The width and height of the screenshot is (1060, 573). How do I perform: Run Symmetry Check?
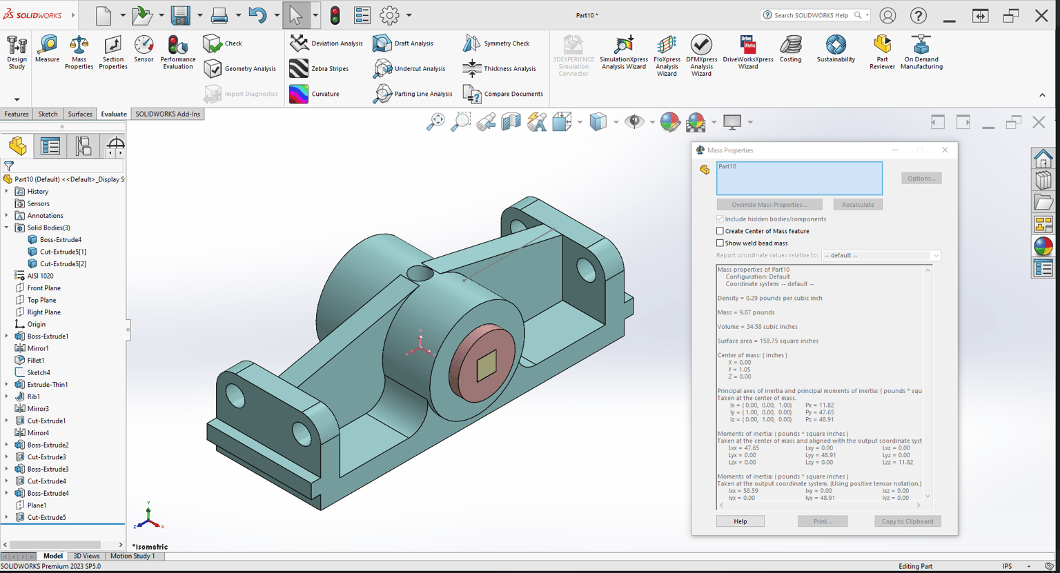click(x=496, y=43)
